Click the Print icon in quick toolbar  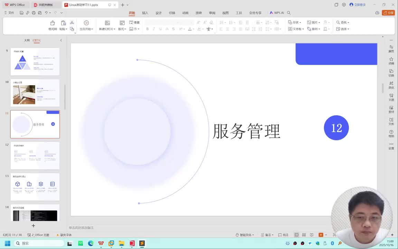coord(34,13)
